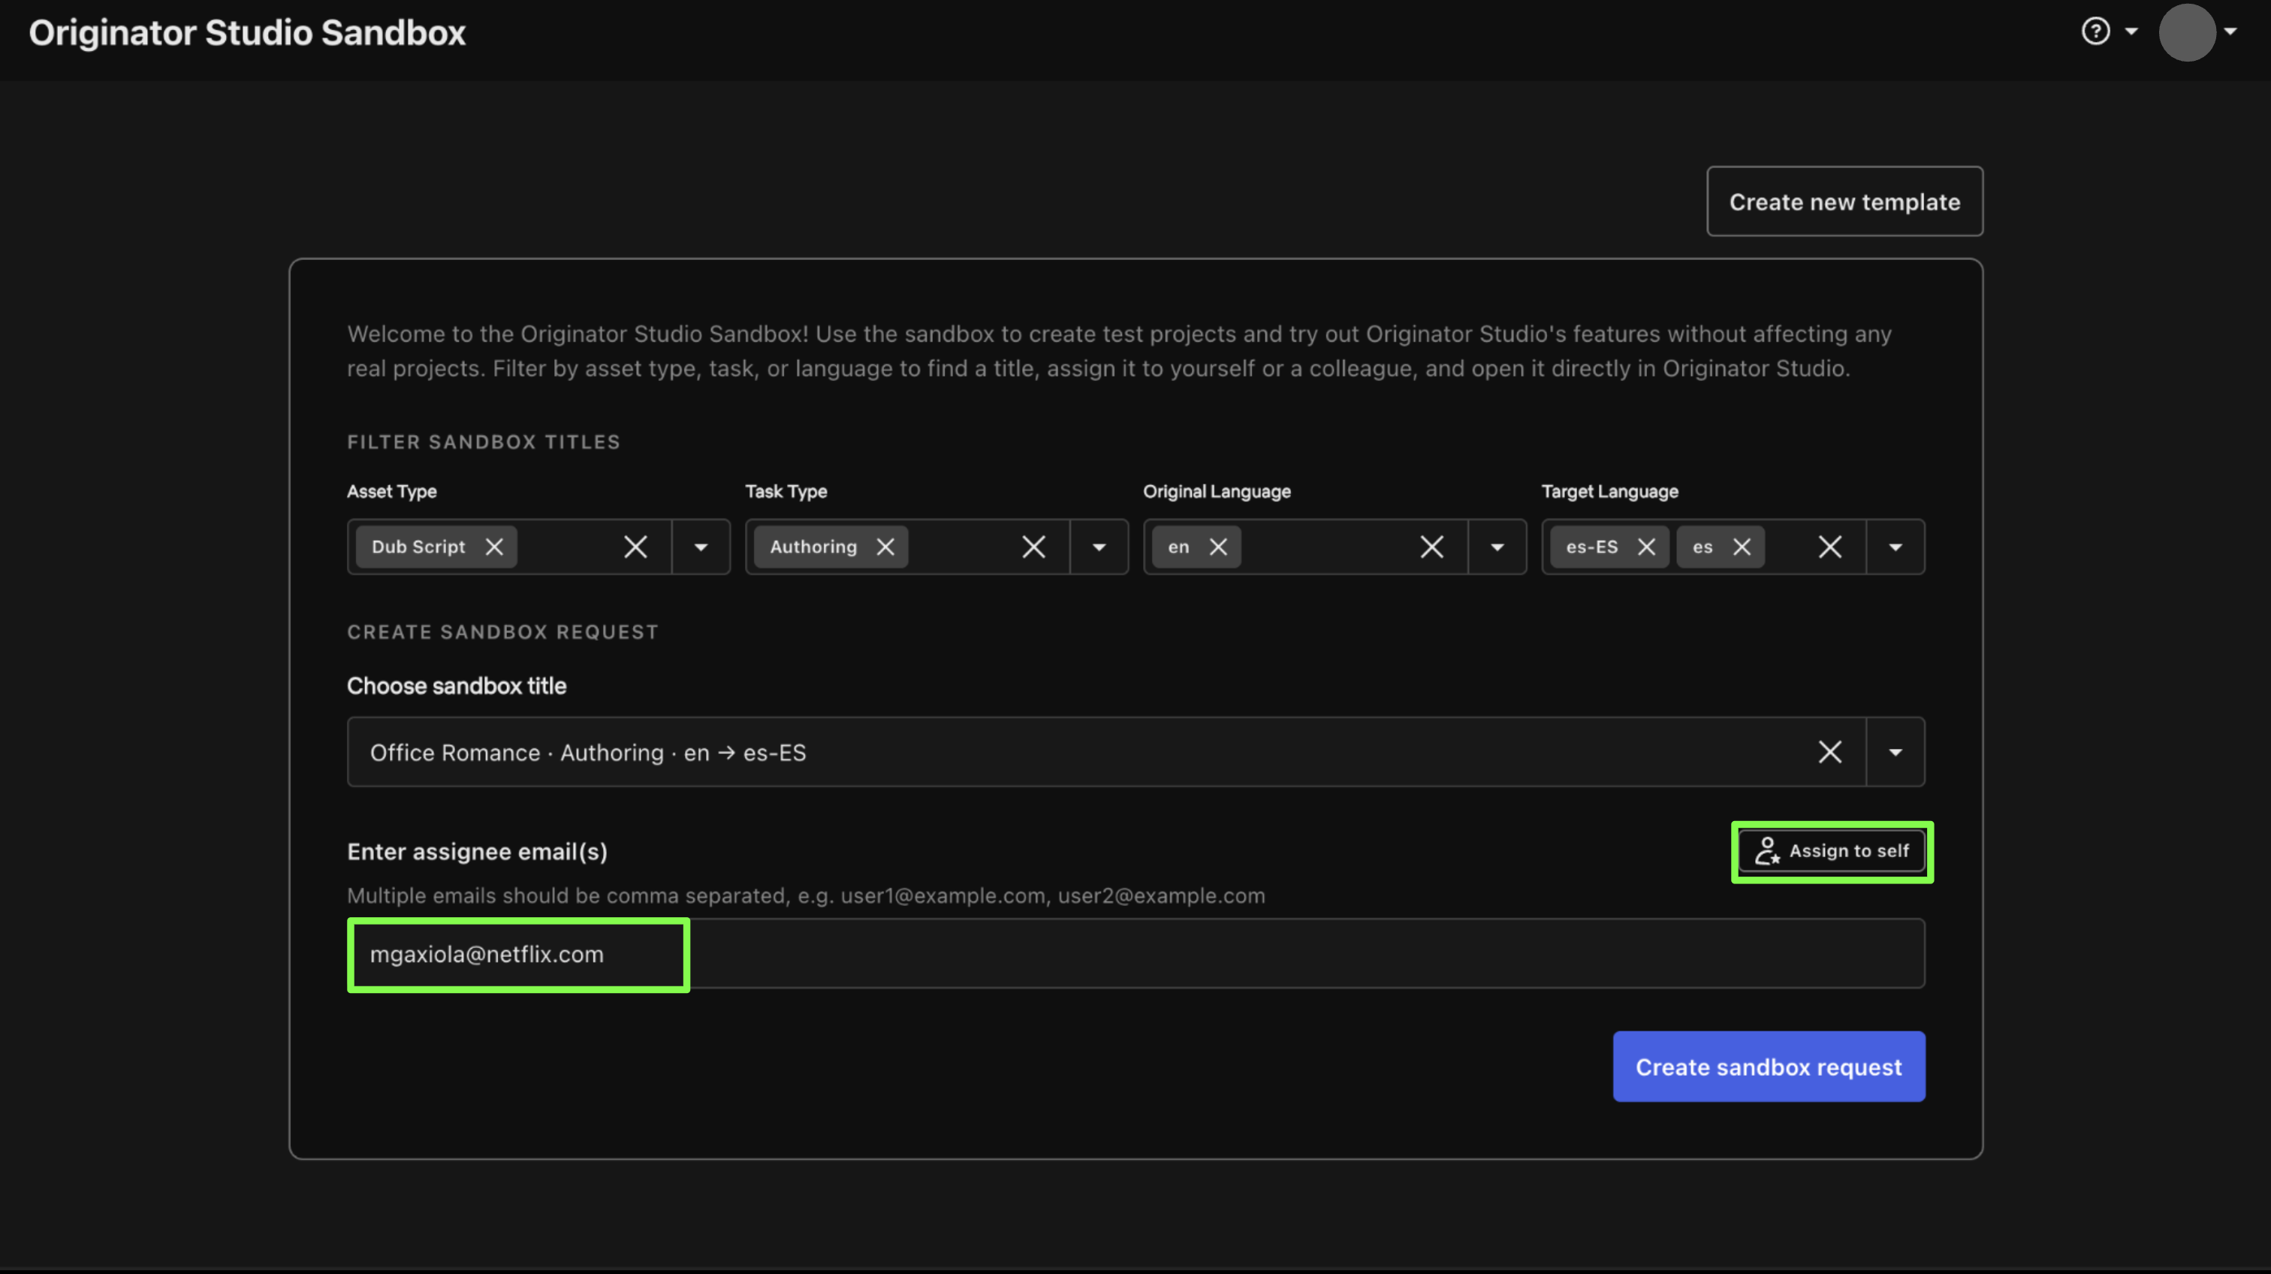The width and height of the screenshot is (2271, 1274).
Task: Open the help question-mark icon
Action: (2095, 32)
